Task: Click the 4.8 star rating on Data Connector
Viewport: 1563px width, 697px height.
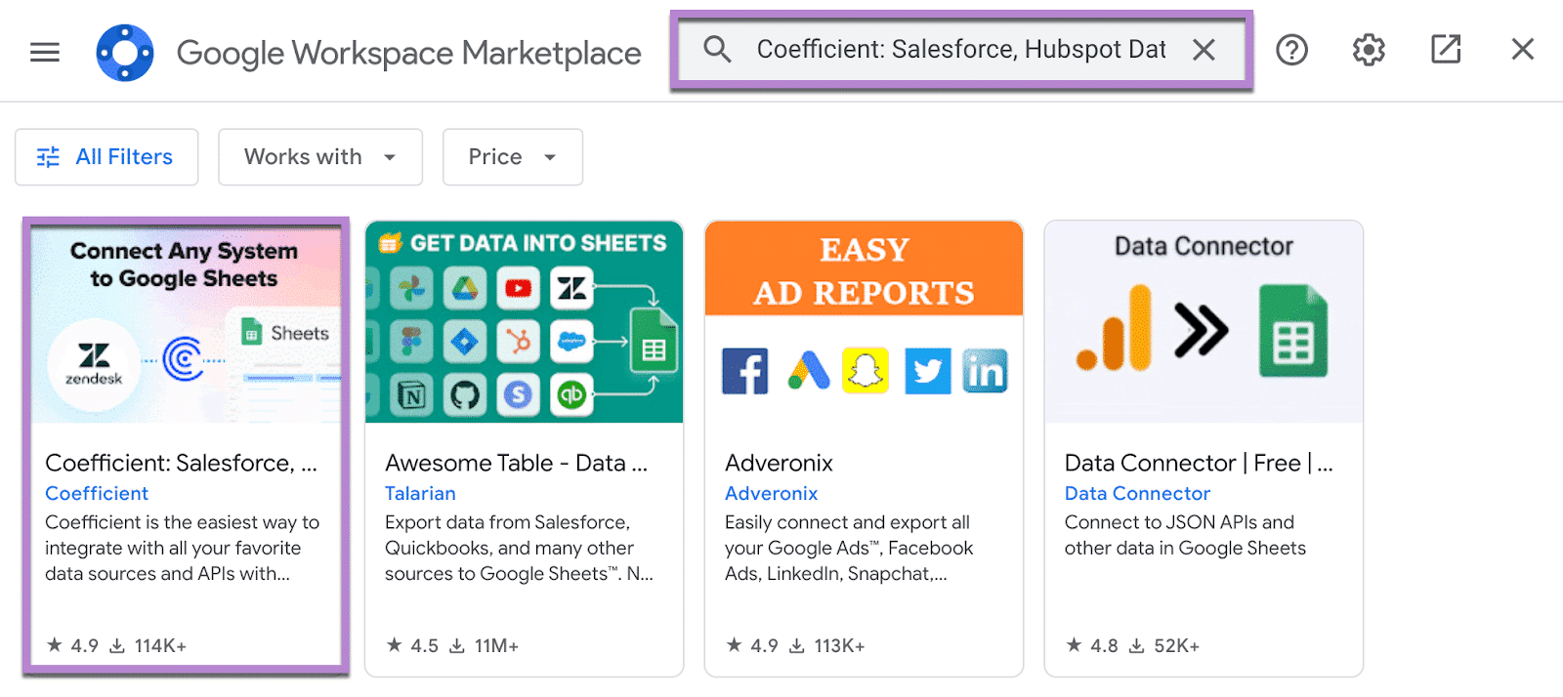Action: pyautogui.click(x=1093, y=645)
